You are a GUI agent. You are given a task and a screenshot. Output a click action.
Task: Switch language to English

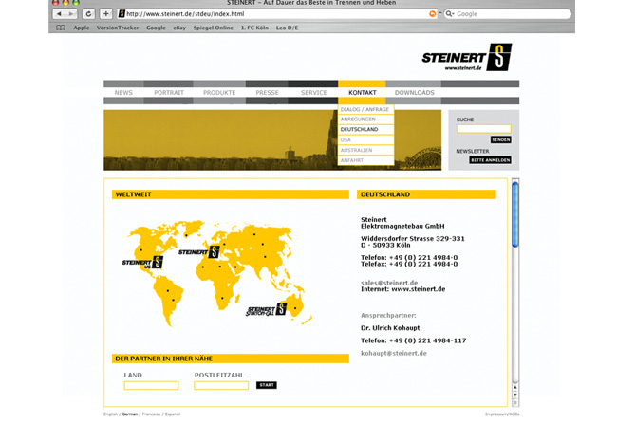110,414
